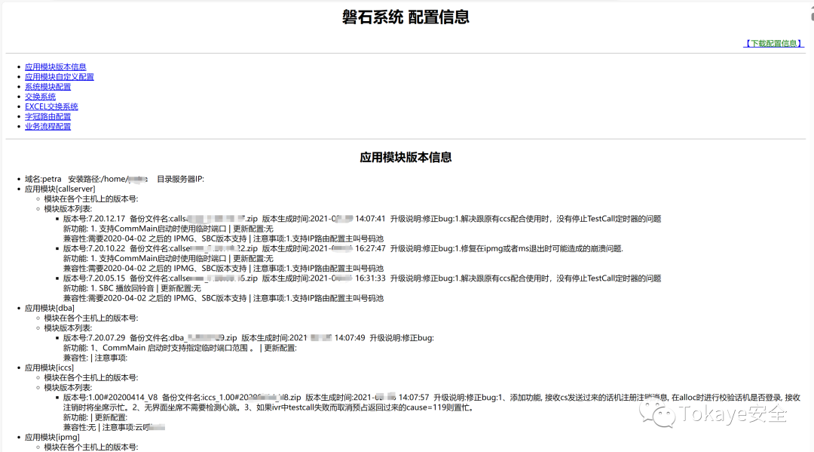The height and width of the screenshot is (452, 814).
Task: Select the page title 磐石系统 配置信息
Action: (x=405, y=17)
